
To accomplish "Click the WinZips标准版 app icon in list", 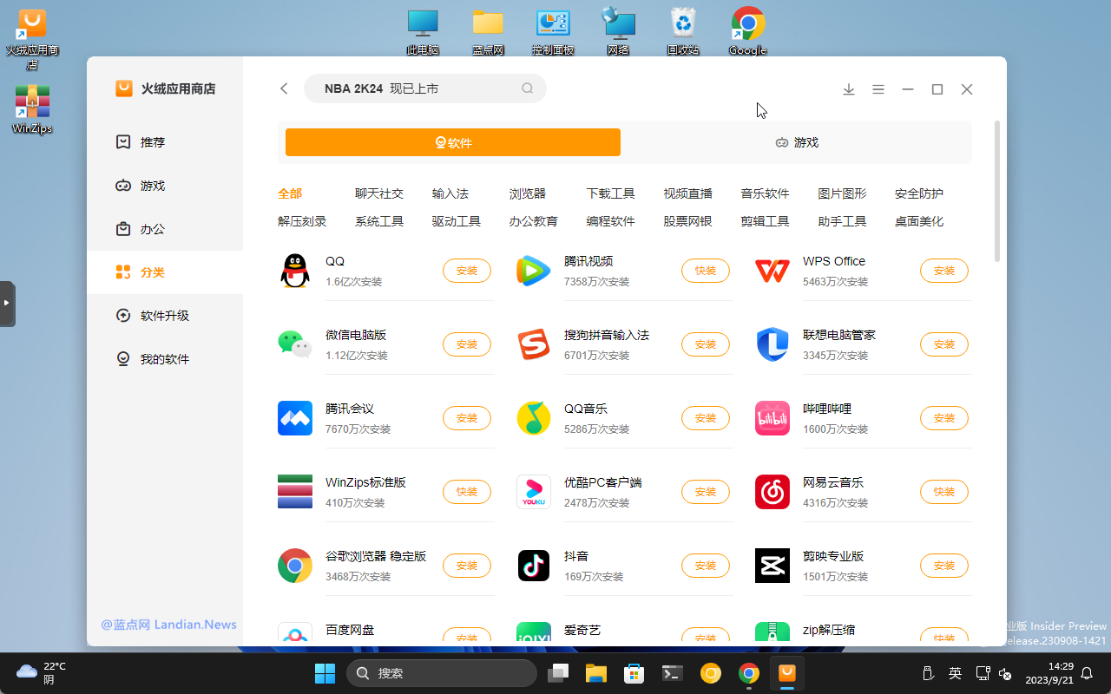I will pyautogui.click(x=295, y=492).
